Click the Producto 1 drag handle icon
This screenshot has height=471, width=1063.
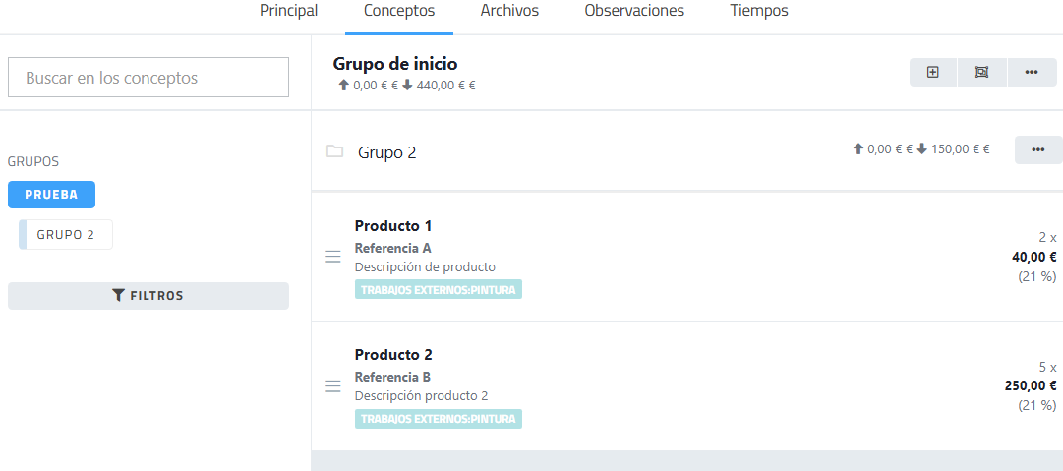coord(332,257)
